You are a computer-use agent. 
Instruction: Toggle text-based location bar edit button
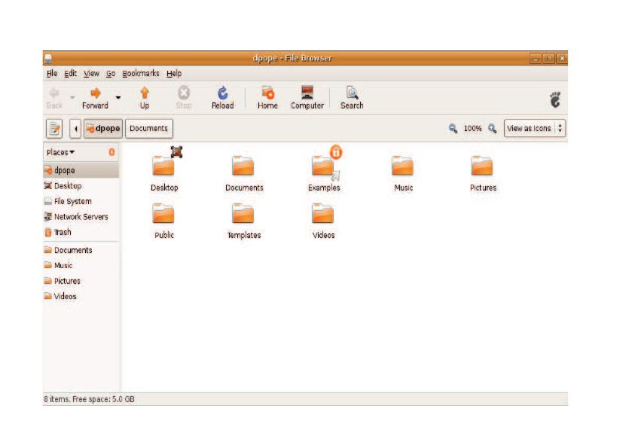[54, 129]
